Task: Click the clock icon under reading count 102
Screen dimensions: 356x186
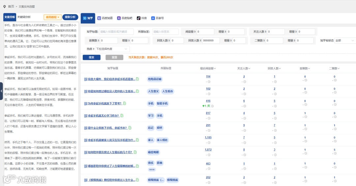Action: [209, 94]
